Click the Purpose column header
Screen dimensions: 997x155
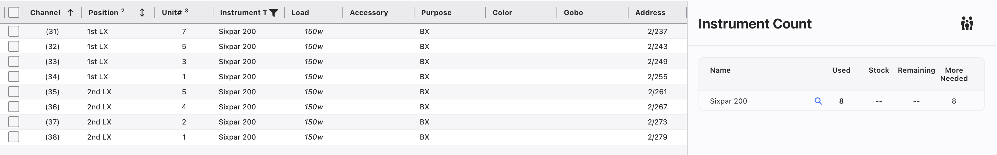coord(436,12)
